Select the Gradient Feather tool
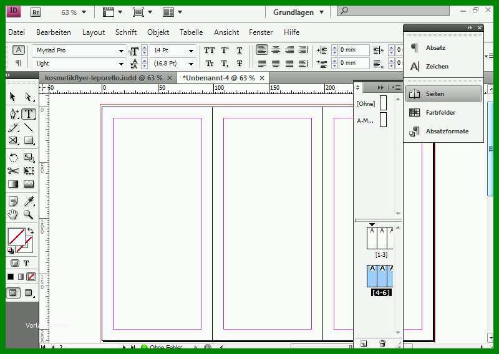 (x=29, y=184)
